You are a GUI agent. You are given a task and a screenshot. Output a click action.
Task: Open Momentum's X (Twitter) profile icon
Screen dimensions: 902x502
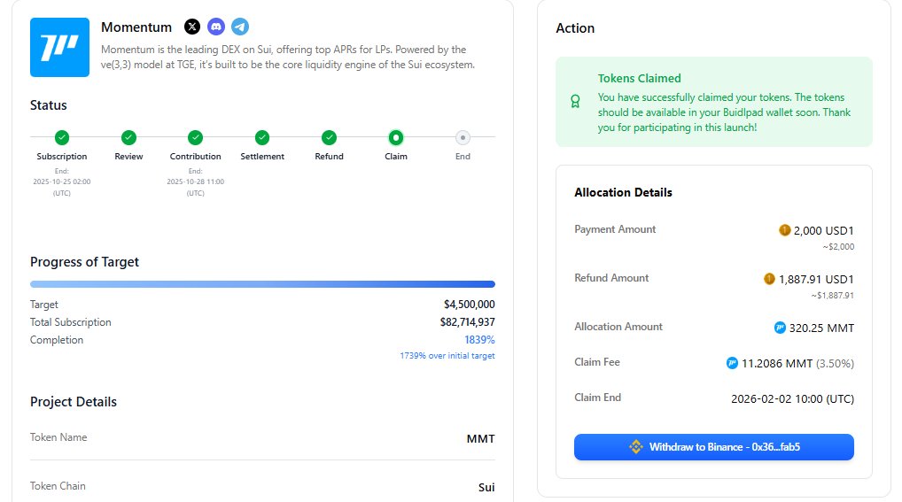192,27
